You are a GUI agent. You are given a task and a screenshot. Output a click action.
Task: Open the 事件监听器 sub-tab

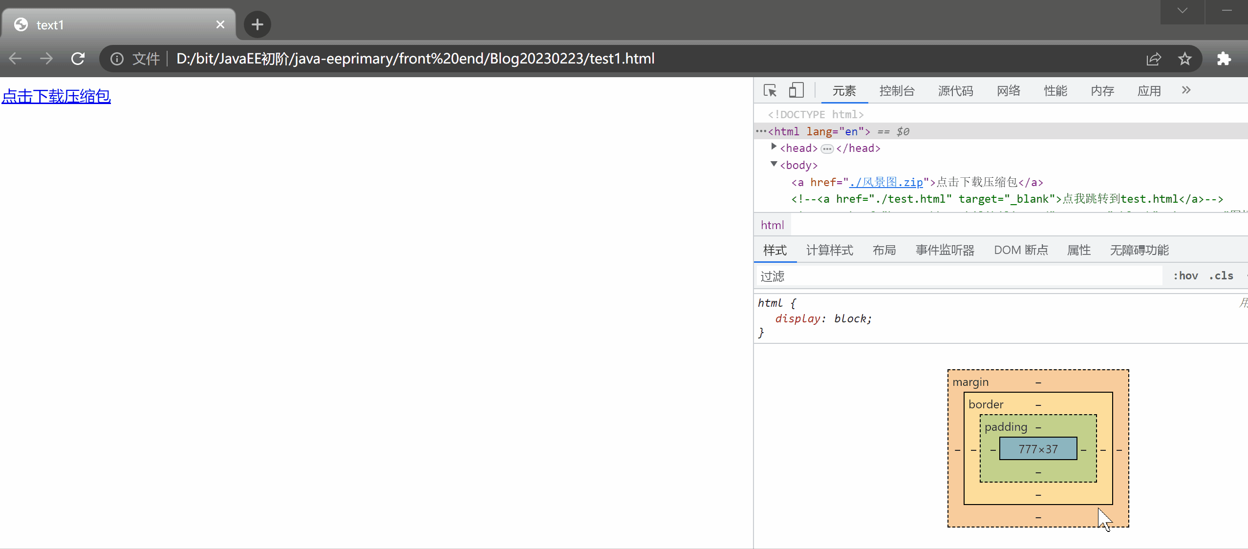tap(945, 250)
